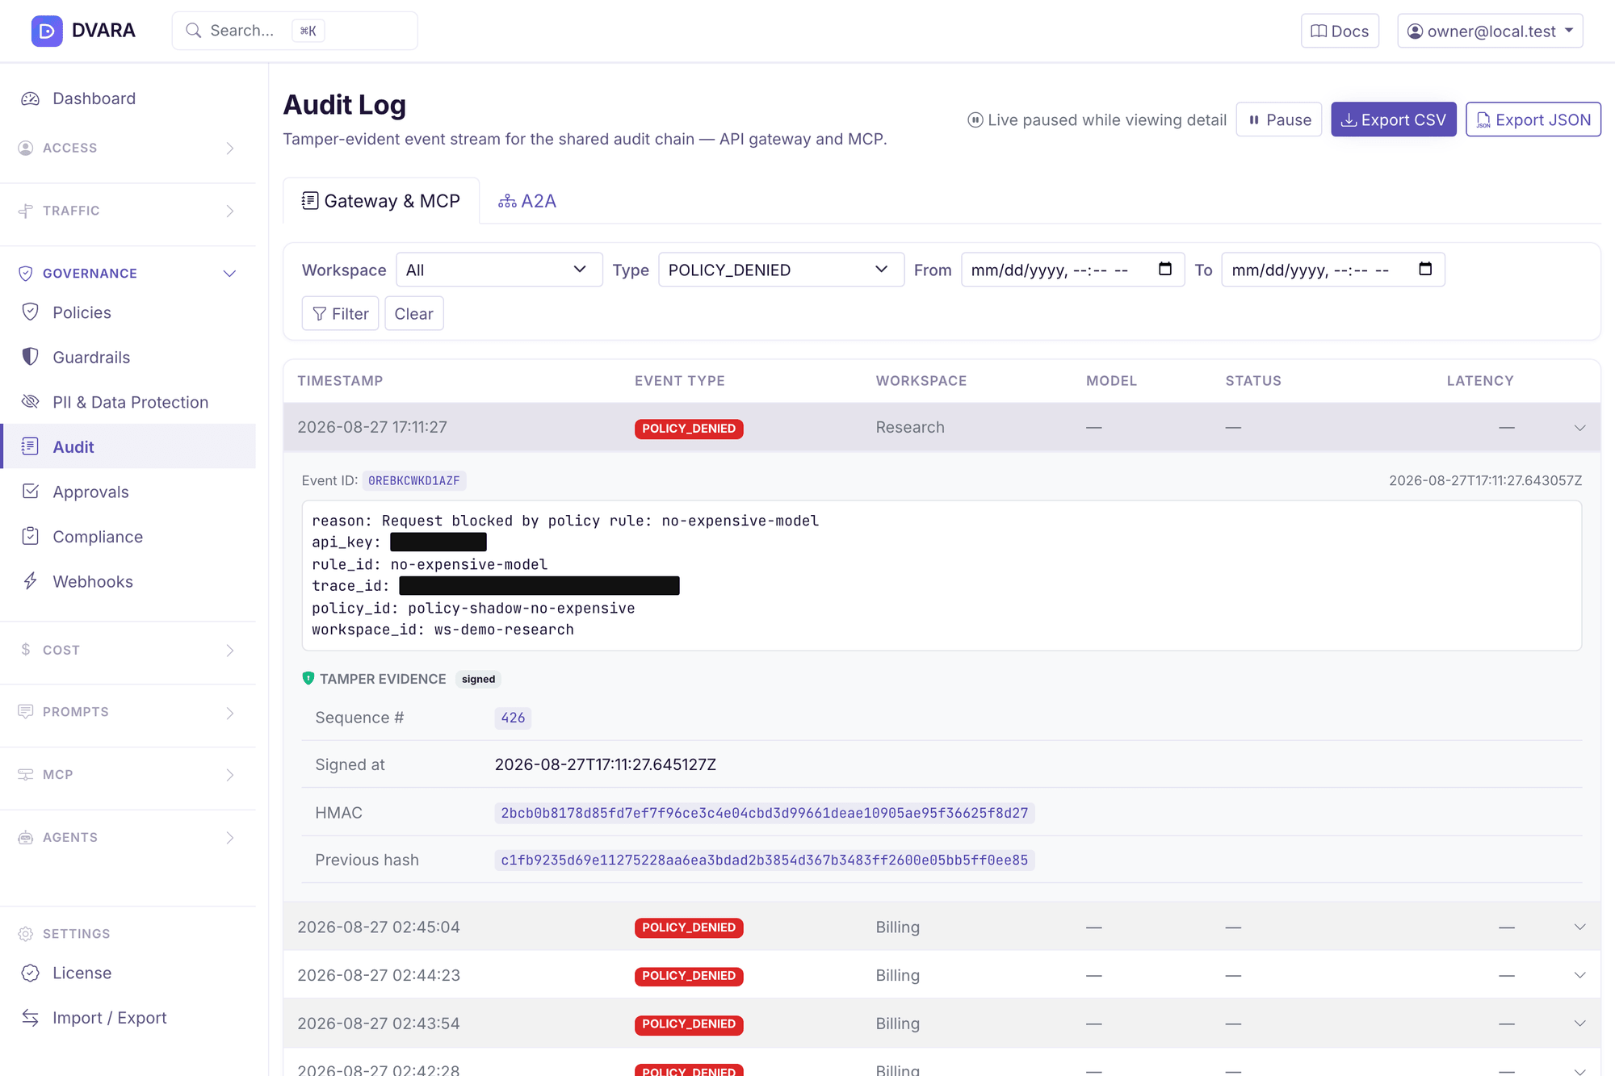Click the Traffic signpost icon
Screen dimensions: 1615x1076
(26, 211)
